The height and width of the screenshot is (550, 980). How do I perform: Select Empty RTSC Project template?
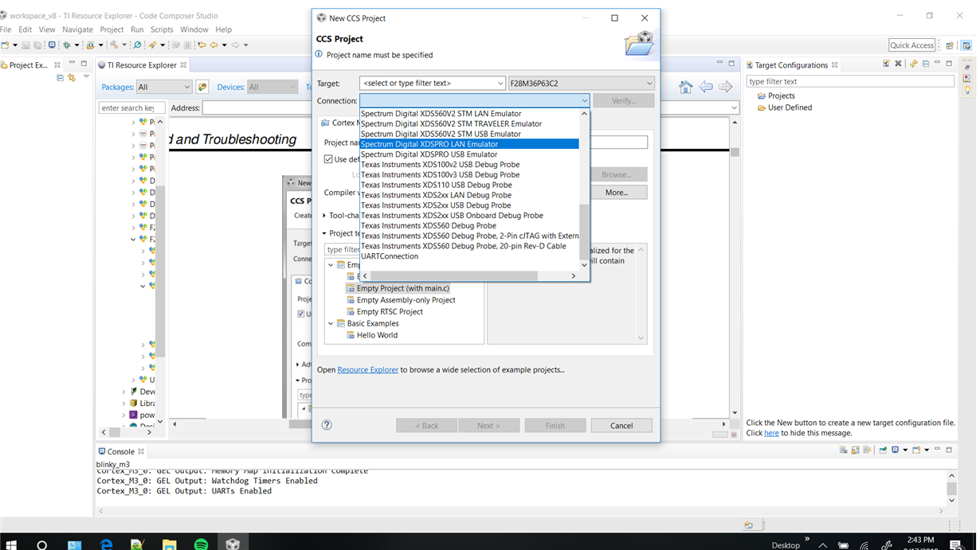coord(390,312)
